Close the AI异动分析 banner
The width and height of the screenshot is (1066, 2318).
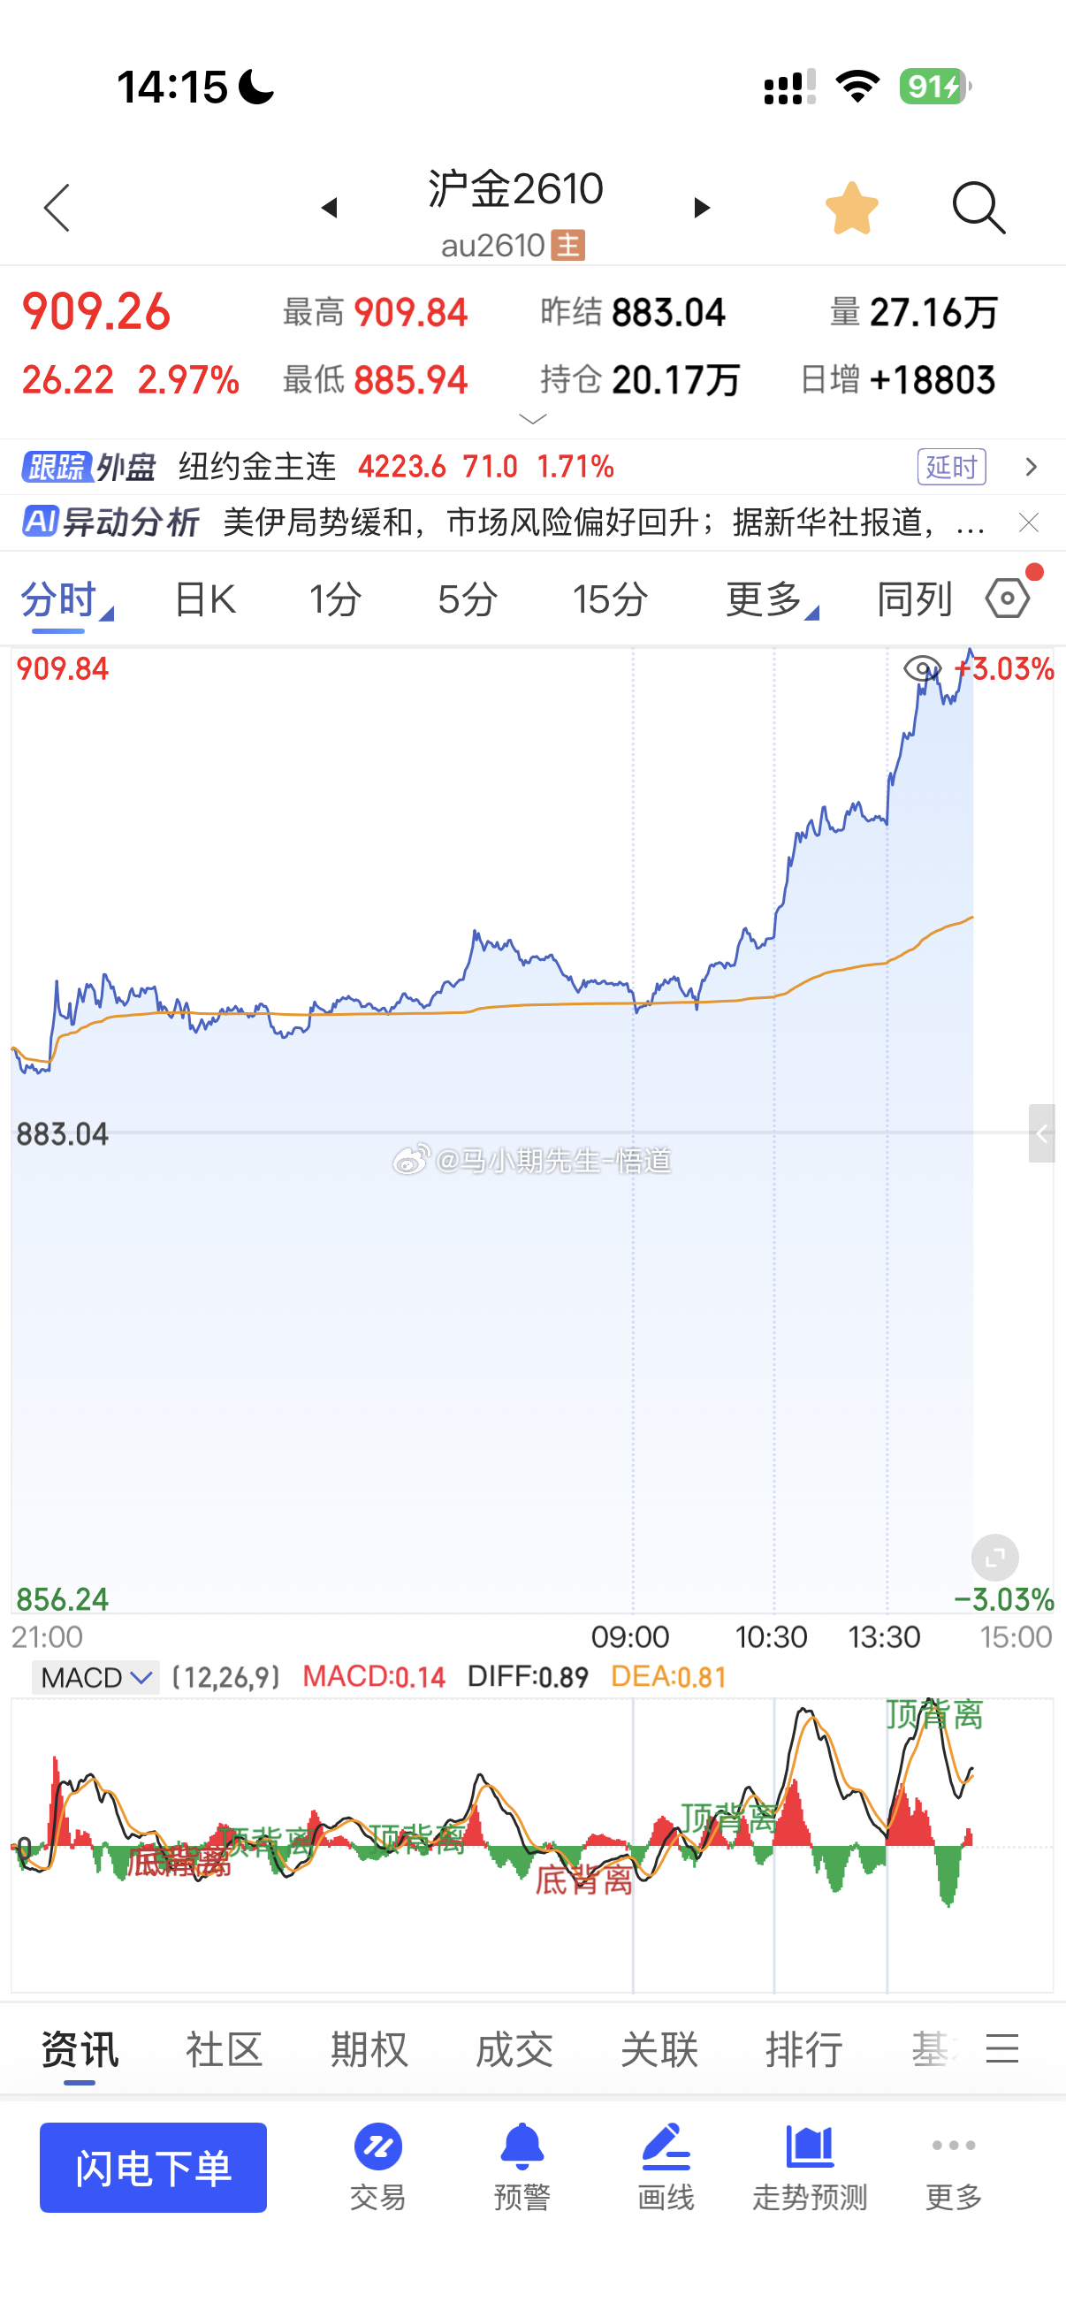coord(1029,522)
